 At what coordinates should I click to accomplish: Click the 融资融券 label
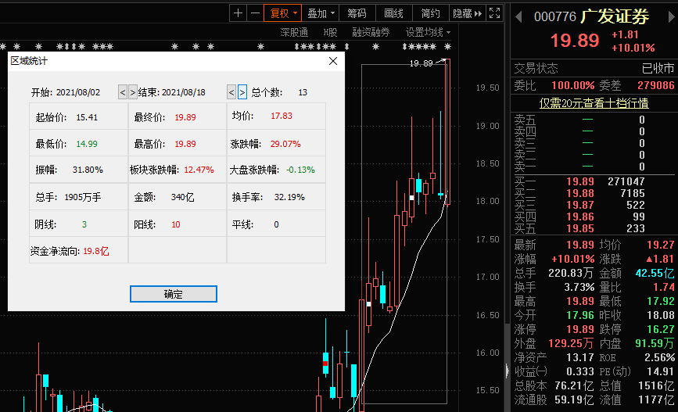371,32
